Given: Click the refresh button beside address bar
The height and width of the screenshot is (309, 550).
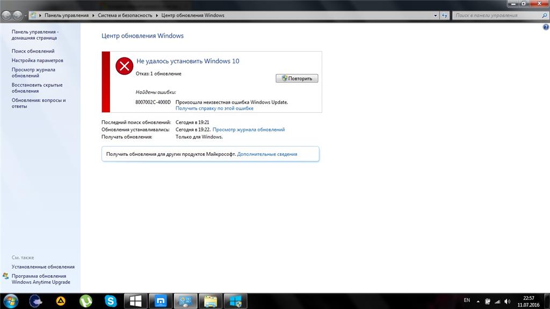Looking at the screenshot, I should (x=445, y=16).
